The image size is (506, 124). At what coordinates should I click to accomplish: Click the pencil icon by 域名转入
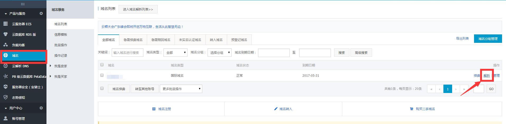coord(276,109)
